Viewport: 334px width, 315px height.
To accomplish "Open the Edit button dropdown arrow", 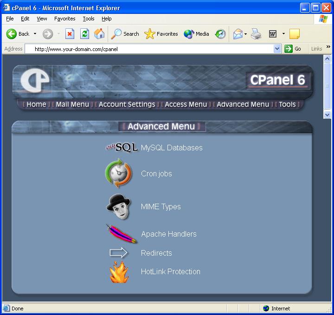I will coord(283,34).
